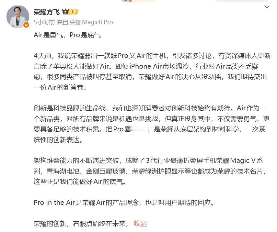Click the 荣耀方飞 profile avatar photo

coord(18,17)
